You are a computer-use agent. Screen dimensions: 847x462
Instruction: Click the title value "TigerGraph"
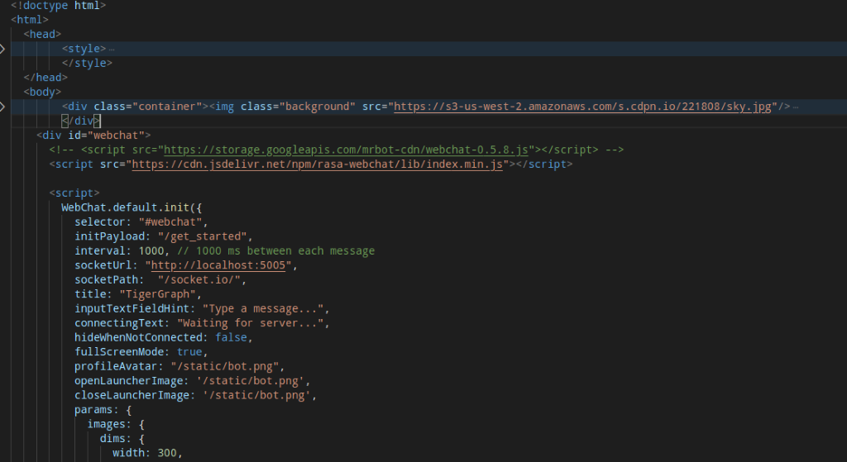coord(157,294)
